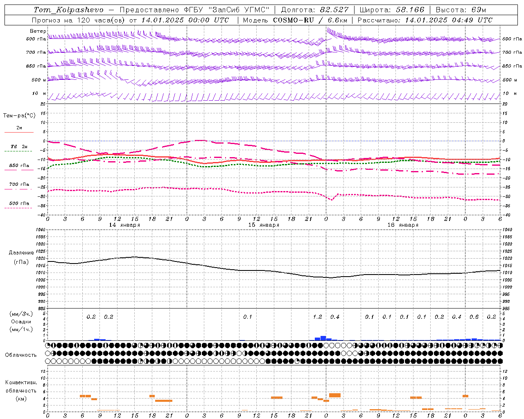This screenshot has width=524, height=419.
Task: Click the 16 января date label
Action: (x=403, y=225)
